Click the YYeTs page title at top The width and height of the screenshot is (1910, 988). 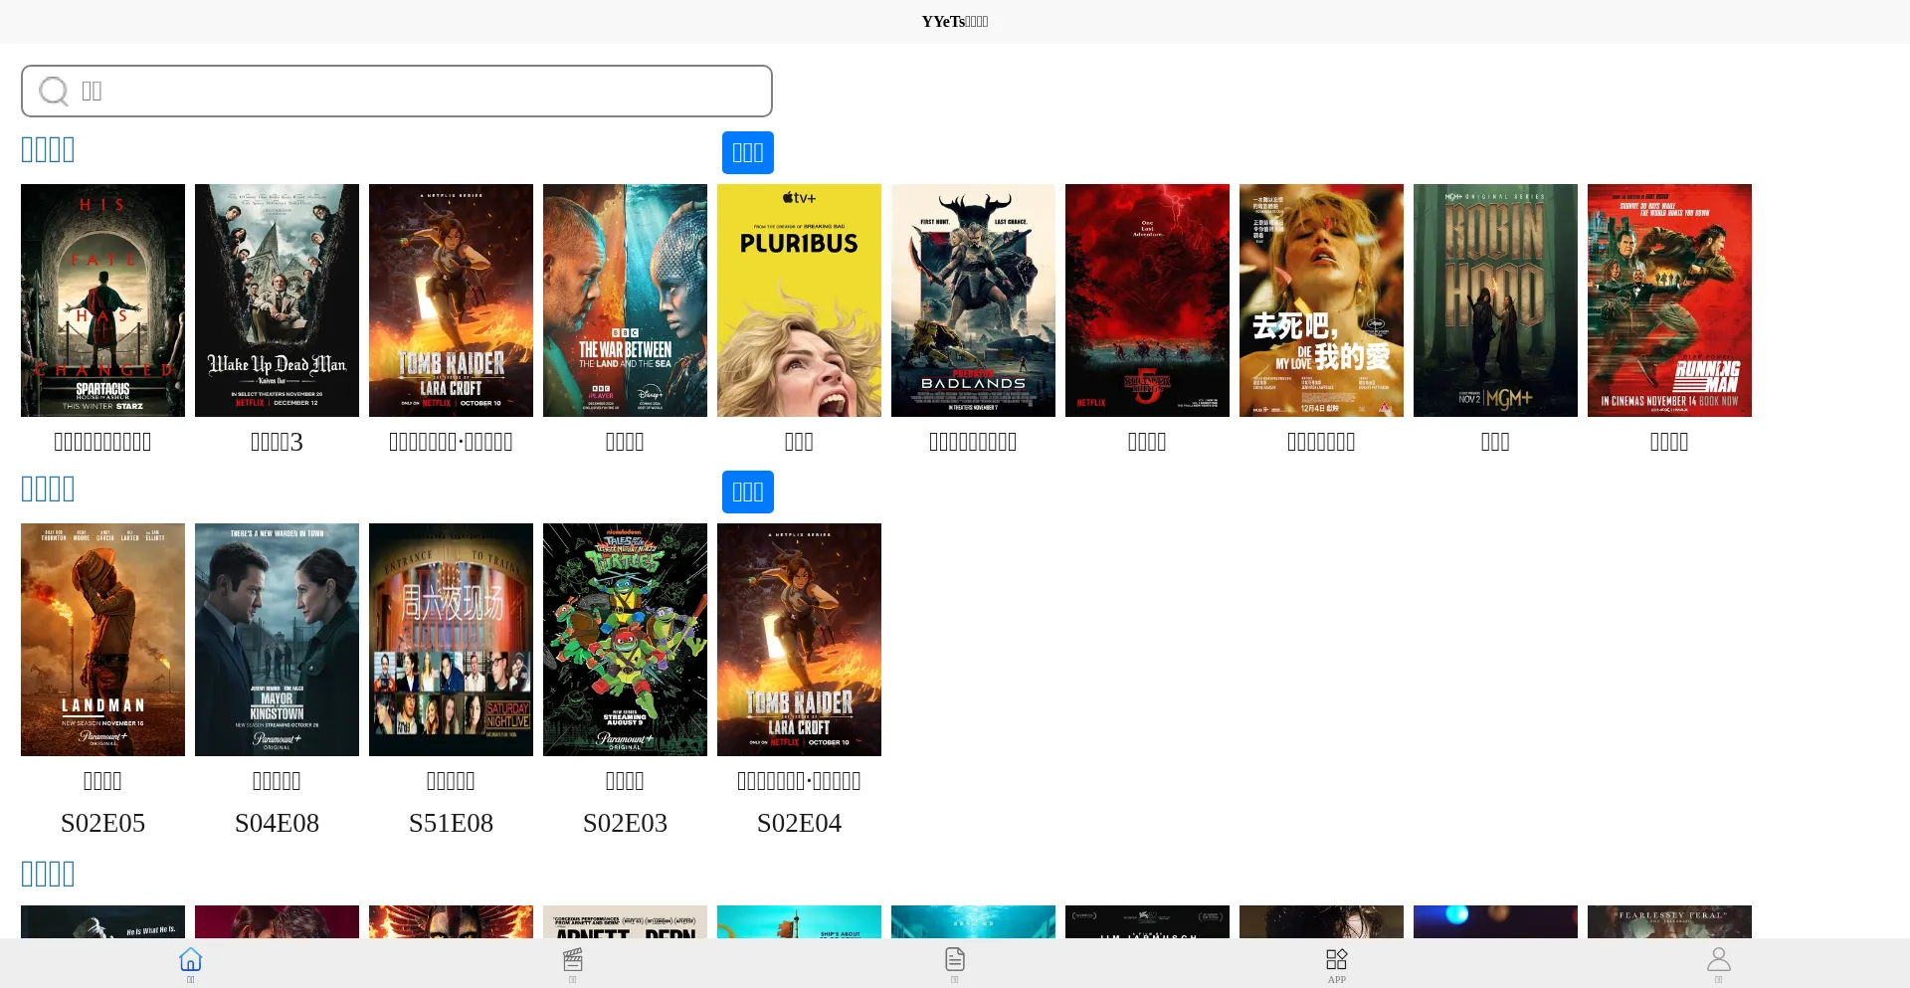pos(954,21)
